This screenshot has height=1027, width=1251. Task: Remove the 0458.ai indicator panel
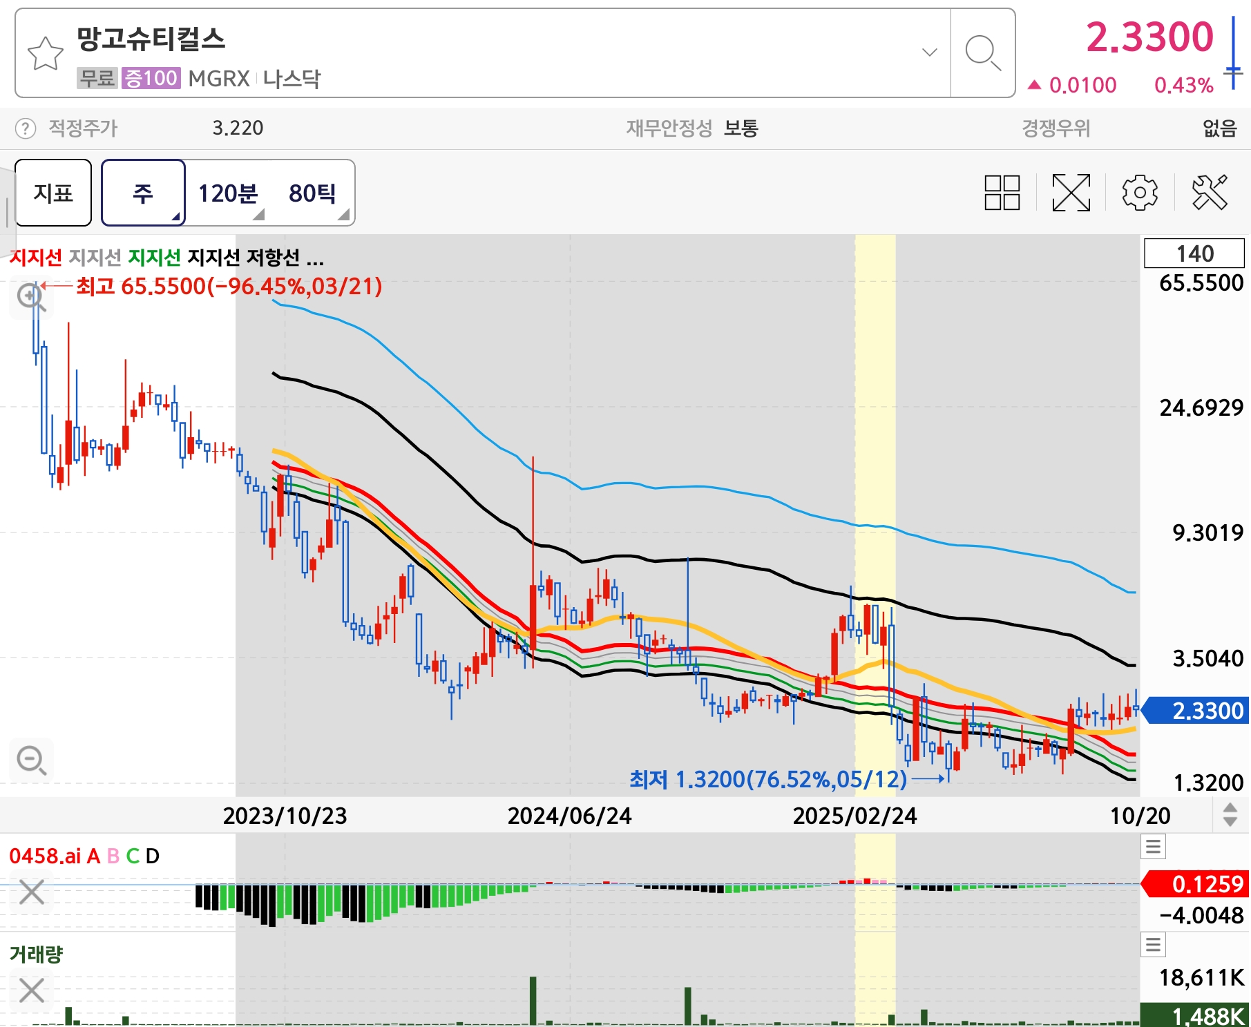click(32, 892)
